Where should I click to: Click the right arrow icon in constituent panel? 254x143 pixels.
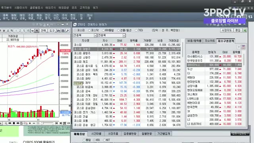click(239, 47)
